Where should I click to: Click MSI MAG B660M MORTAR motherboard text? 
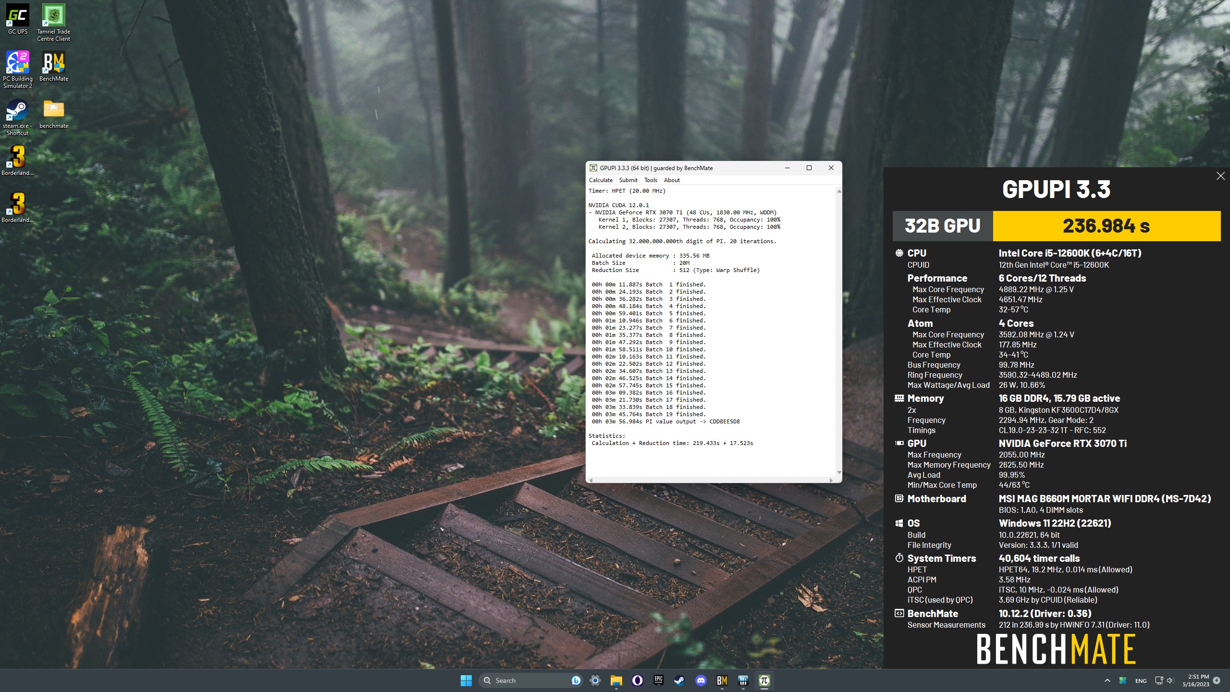[1105, 499]
